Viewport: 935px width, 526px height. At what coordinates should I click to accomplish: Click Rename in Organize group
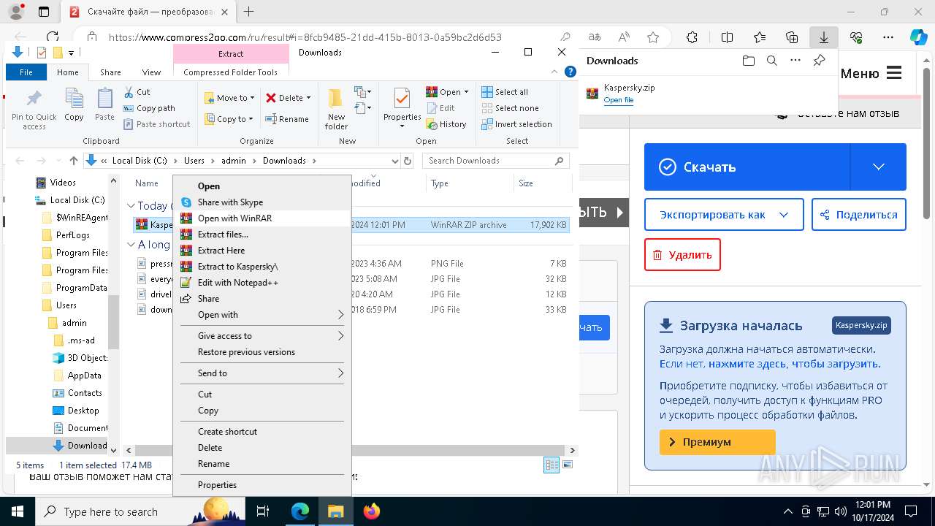coord(287,119)
